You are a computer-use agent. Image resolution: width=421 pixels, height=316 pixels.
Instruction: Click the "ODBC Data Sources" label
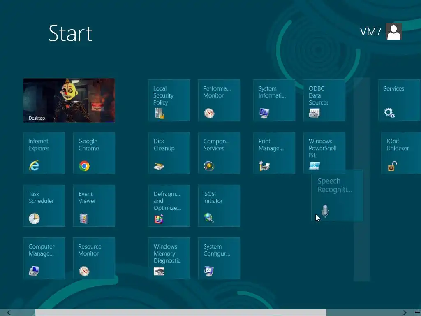(319, 95)
